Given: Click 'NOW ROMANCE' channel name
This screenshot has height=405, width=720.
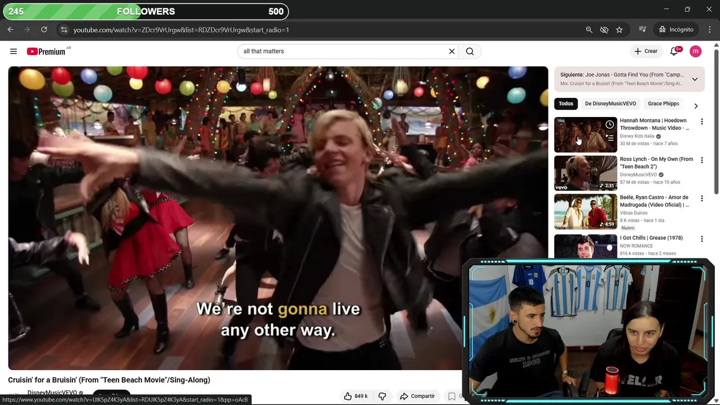Looking at the screenshot, I should click(636, 246).
